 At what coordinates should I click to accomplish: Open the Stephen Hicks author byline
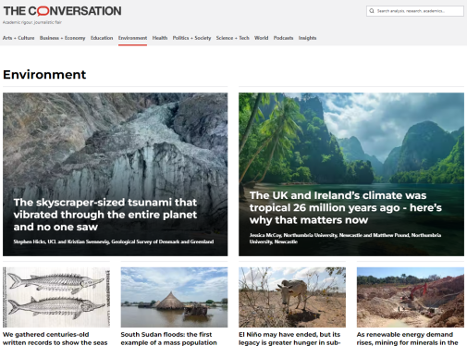[x=114, y=241]
